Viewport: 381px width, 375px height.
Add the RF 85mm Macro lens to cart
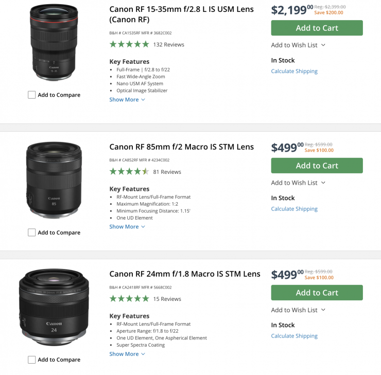coord(317,166)
